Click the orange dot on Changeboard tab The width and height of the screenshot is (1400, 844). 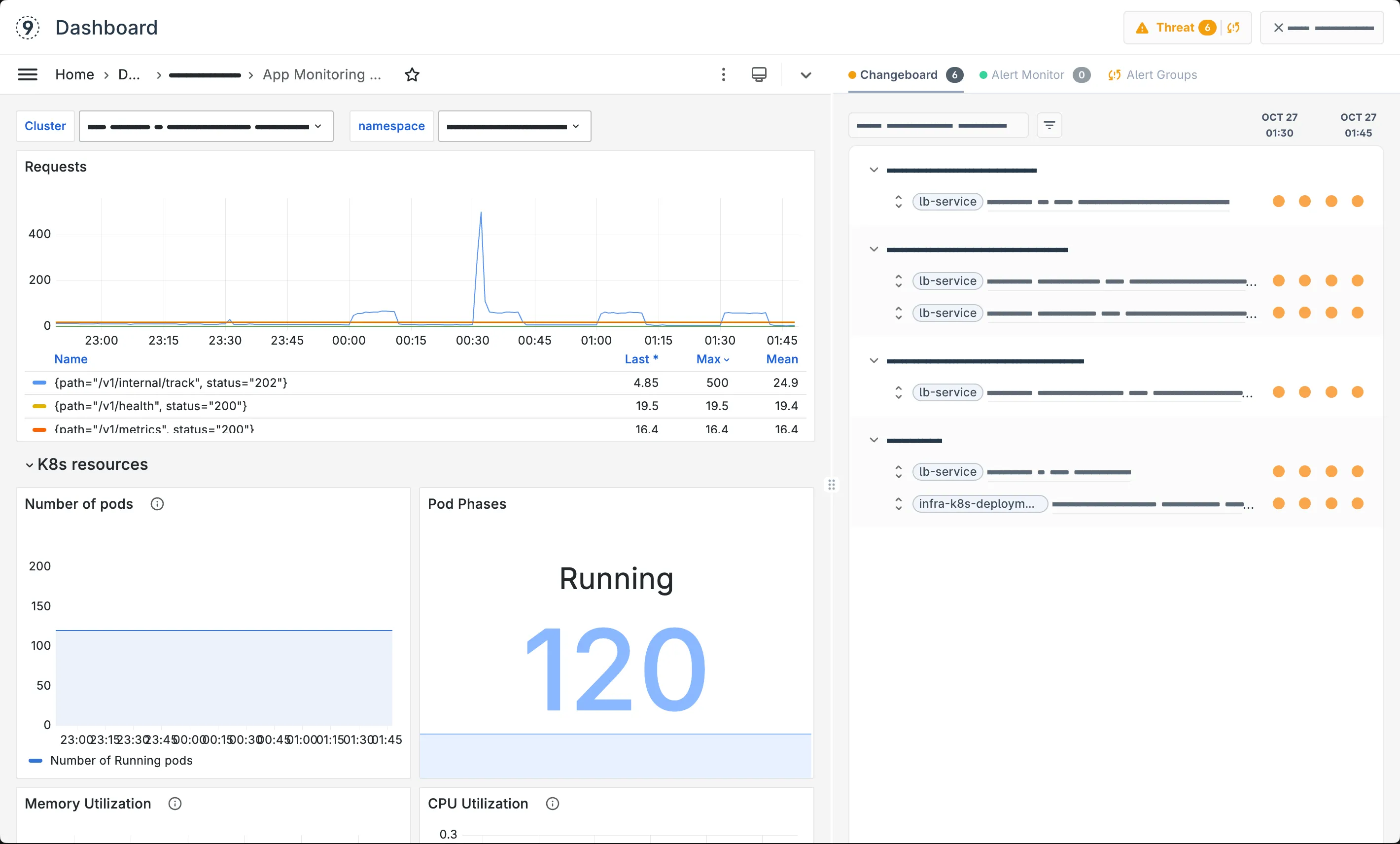(852, 75)
